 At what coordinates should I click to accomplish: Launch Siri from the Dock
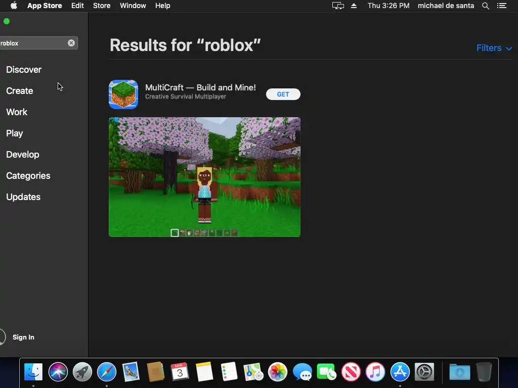coord(58,372)
